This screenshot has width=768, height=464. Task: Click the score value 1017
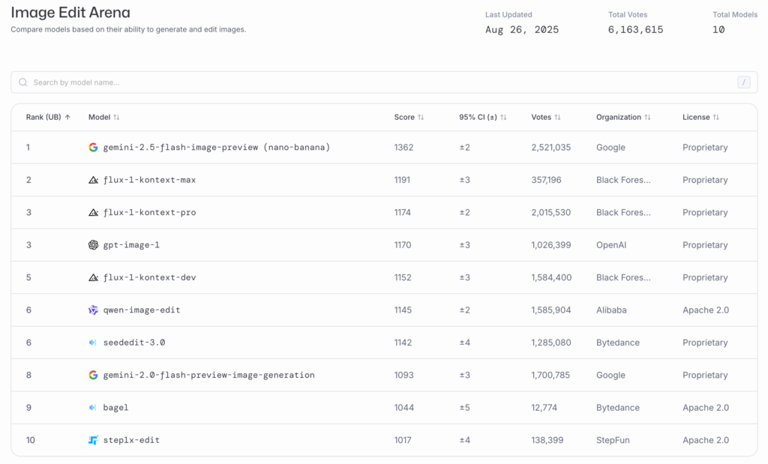403,440
